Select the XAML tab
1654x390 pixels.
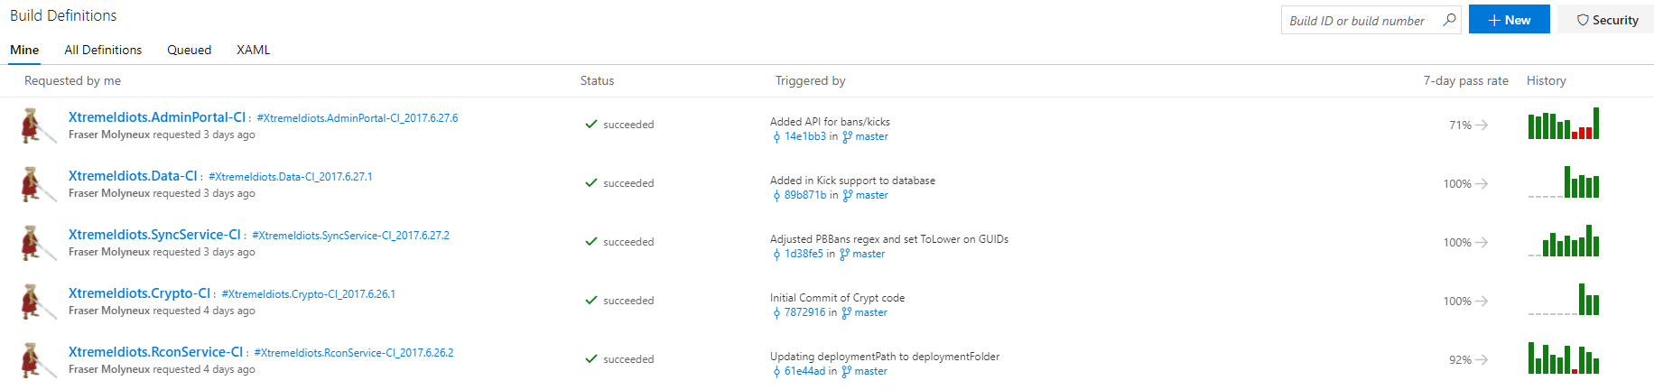tap(253, 50)
